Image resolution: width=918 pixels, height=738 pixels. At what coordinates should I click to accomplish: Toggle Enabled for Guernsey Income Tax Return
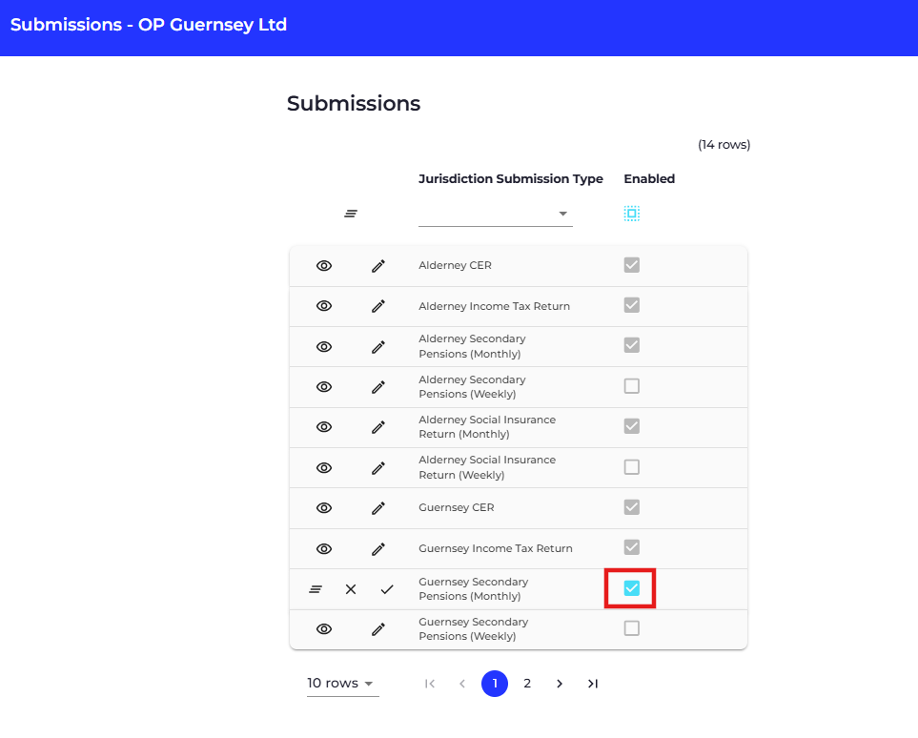pos(632,547)
